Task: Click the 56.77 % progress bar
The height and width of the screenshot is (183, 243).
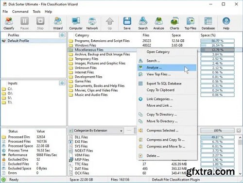Action: coord(217,41)
